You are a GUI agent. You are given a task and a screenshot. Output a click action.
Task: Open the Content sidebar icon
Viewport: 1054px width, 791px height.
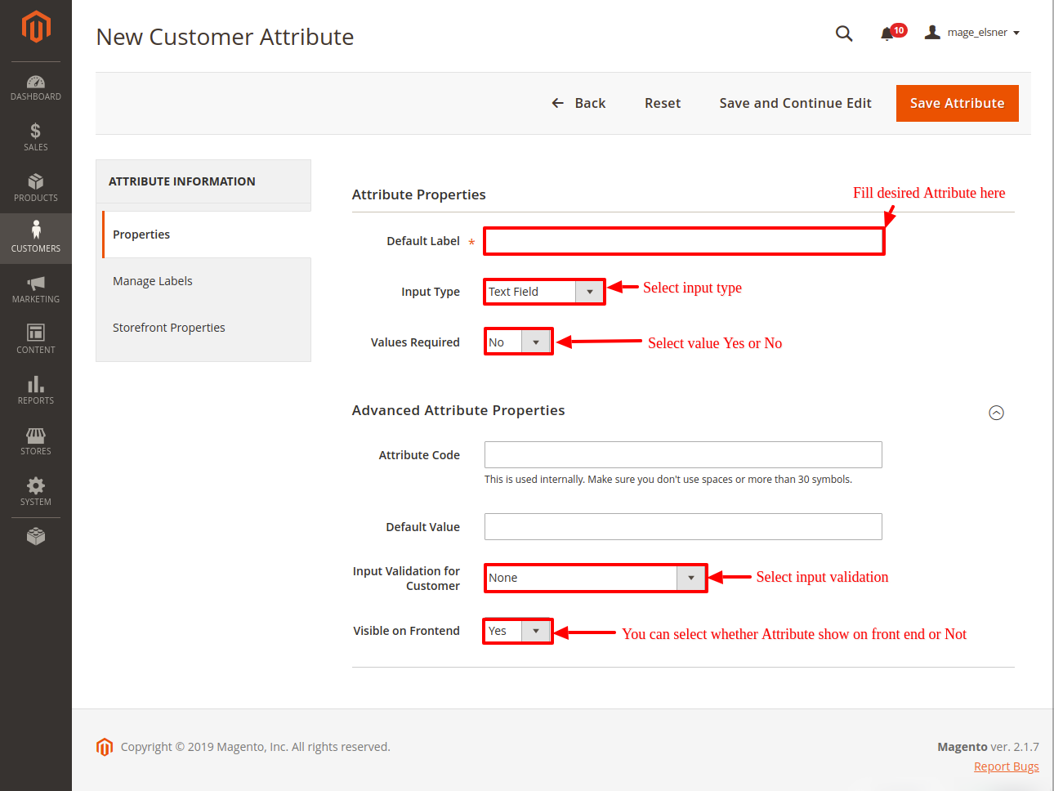(35, 339)
